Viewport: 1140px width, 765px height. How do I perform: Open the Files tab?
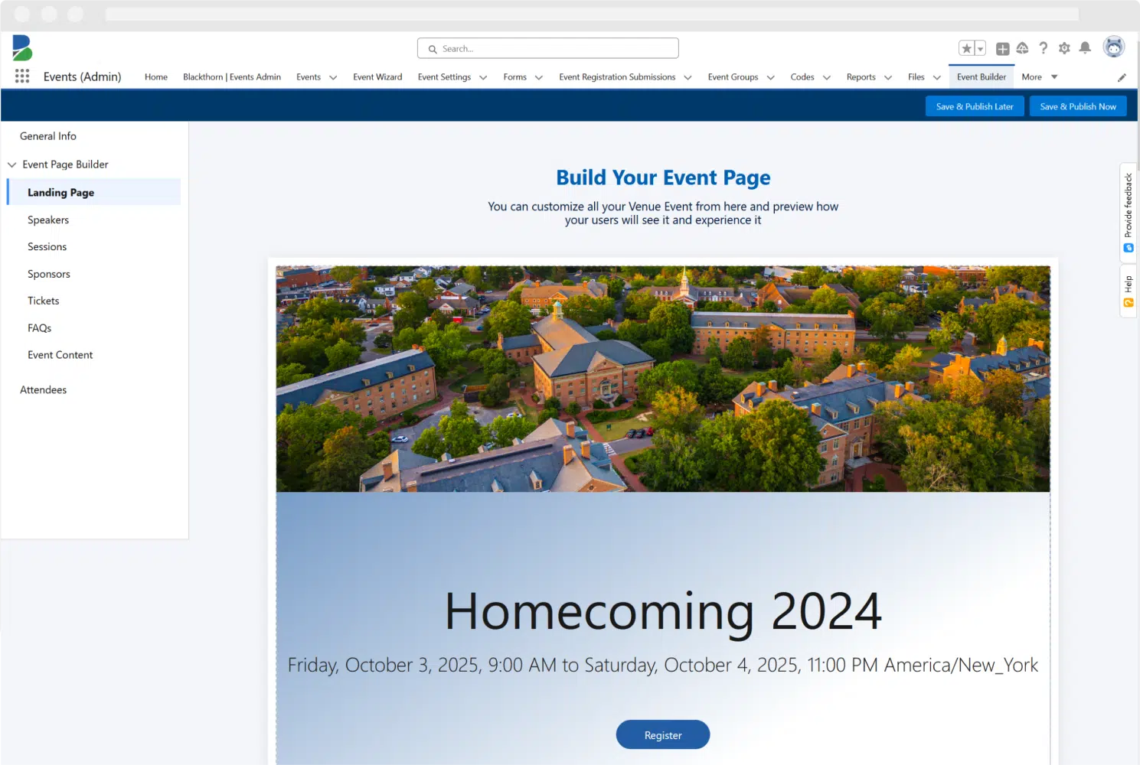[916, 77]
